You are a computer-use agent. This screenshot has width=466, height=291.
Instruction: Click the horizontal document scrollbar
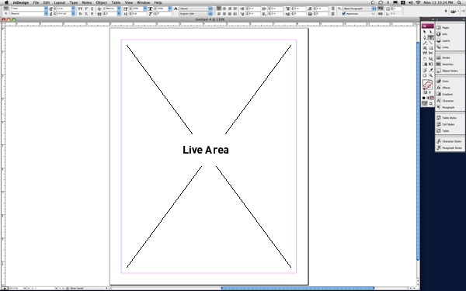[297, 288]
